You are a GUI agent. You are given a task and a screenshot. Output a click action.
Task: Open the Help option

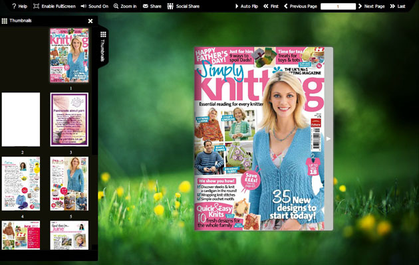click(x=19, y=6)
